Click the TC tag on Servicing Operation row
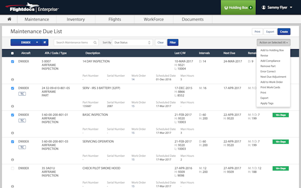Viewport: 301px width, 188px height. tap(22, 147)
